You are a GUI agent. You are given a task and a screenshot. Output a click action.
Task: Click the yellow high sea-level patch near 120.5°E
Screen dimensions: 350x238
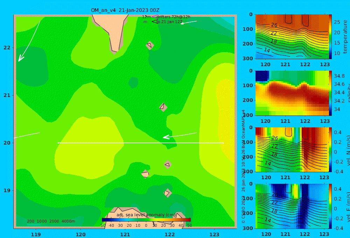[x=89, y=147]
